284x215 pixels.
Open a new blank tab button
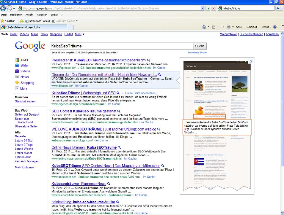70,28
